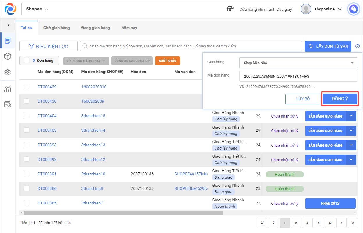Click the help question mark icon
The height and width of the screenshot is (233, 363).
357,46
